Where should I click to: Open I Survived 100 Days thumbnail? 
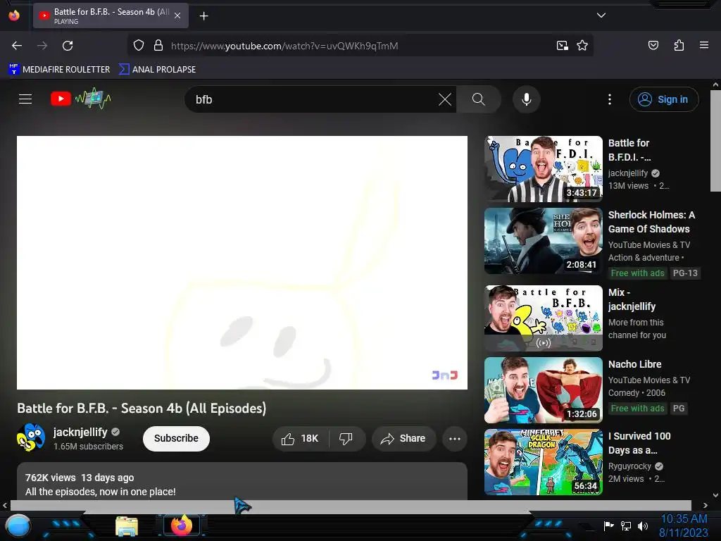pos(544,462)
